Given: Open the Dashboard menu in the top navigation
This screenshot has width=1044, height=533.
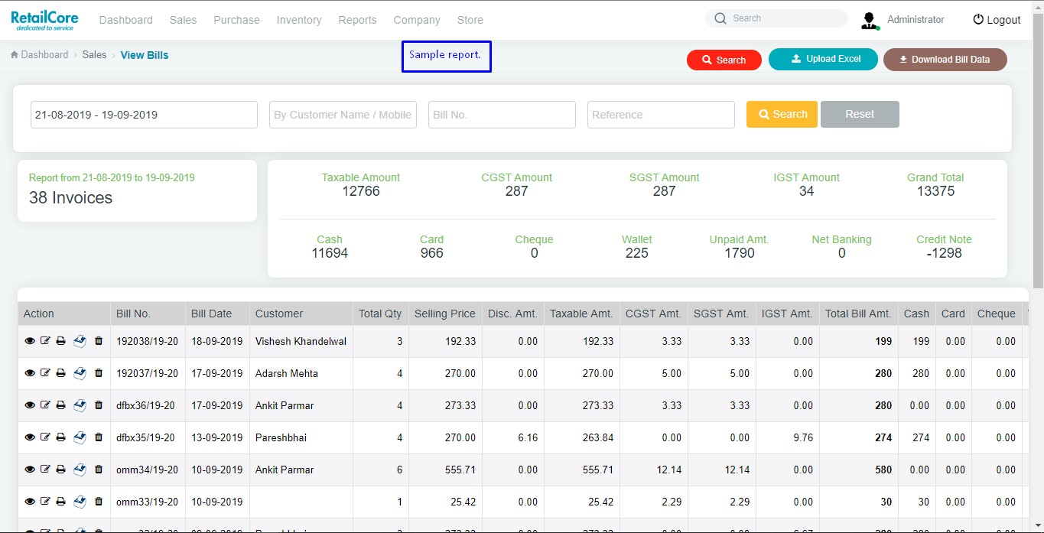Looking at the screenshot, I should pyautogui.click(x=126, y=20).
